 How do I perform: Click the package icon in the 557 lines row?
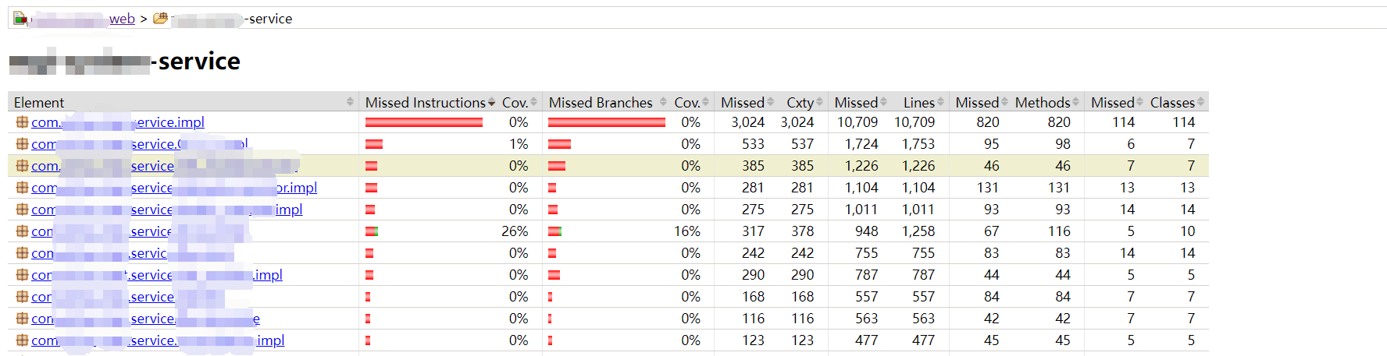point(22,297)
